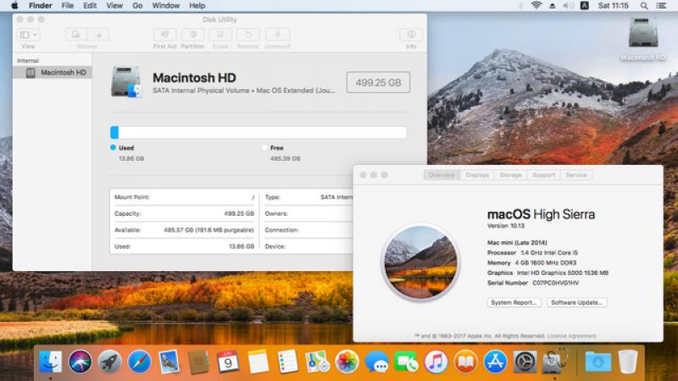The image size is (678, 381).
Task: Open Contacts from the Dock
Action: pos(198,362)
